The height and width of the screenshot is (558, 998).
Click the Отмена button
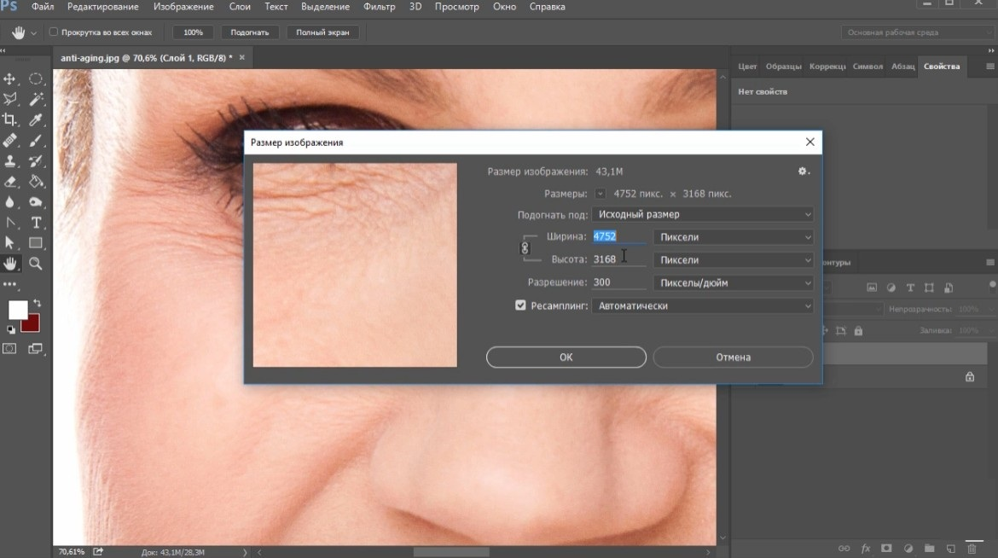tap(734, 357)
